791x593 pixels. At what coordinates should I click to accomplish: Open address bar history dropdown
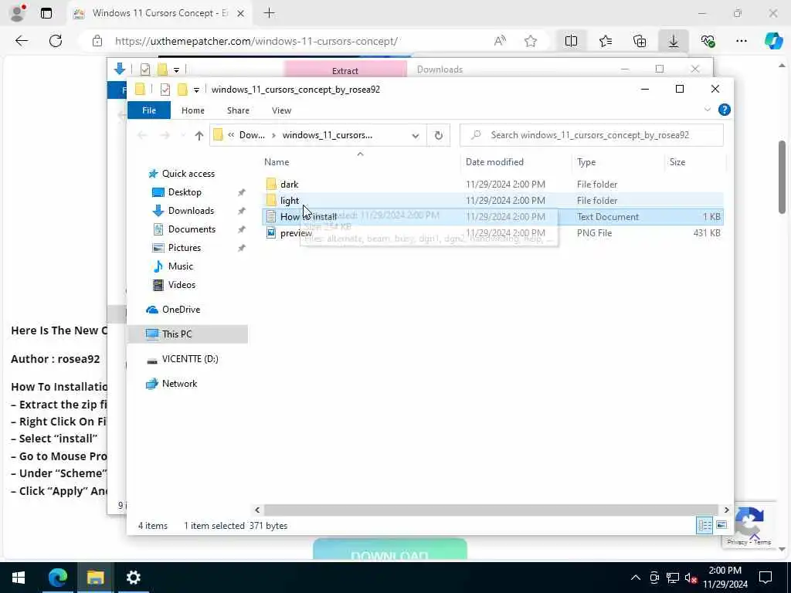point(415,135)
